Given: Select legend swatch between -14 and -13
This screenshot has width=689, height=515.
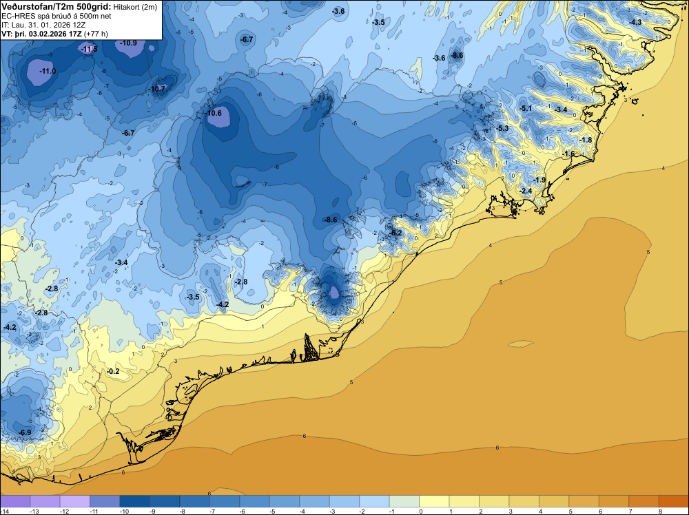Looking at the screenshot, I should (15, 501).
